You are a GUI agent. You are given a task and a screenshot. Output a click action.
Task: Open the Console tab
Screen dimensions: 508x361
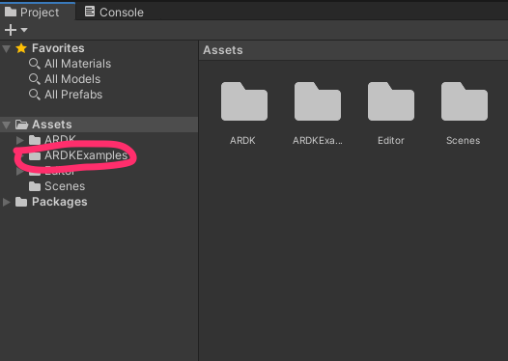click(x=114, y=12)
